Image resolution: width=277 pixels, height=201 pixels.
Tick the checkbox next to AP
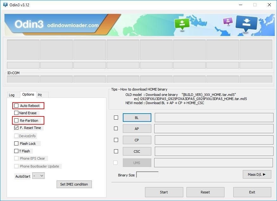point(116,128)
